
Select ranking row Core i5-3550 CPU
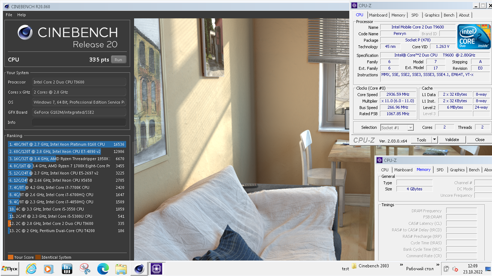[x=67, y=209]
